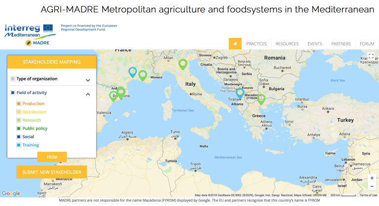The height and width of the screenshot is (206, 379).
Task: Check the Production checkbox
Action: 19,103
